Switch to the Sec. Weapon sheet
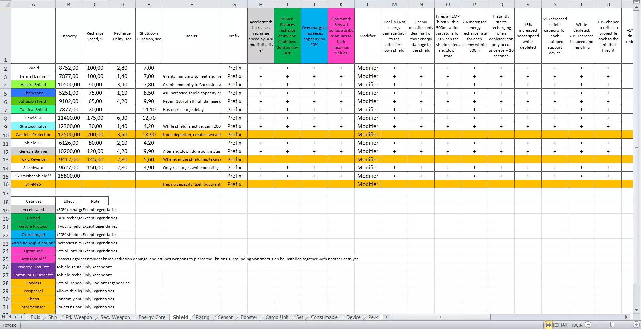The height and width of the screenshot is (329, 641). 115,317
